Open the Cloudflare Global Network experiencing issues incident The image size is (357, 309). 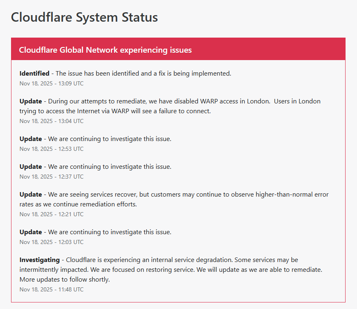click(105, 50)
